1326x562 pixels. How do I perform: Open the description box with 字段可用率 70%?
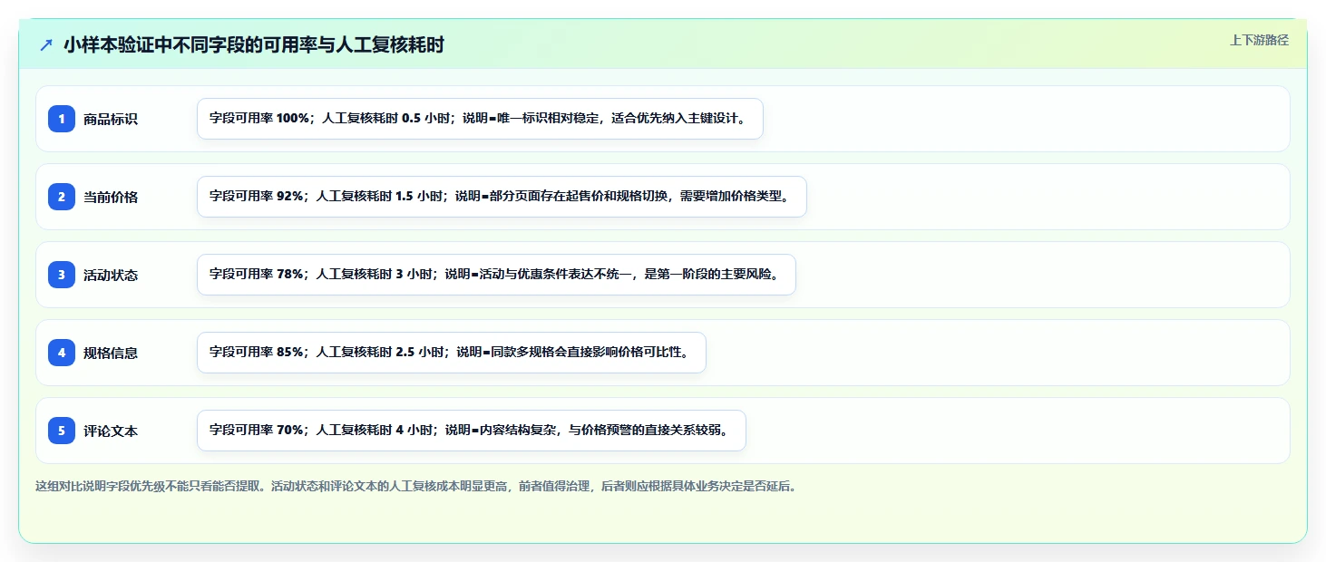tap(471, 431)
